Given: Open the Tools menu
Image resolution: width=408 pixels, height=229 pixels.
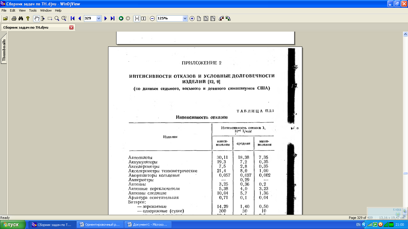Looking at the screenshot, I should tap(33, 10).
